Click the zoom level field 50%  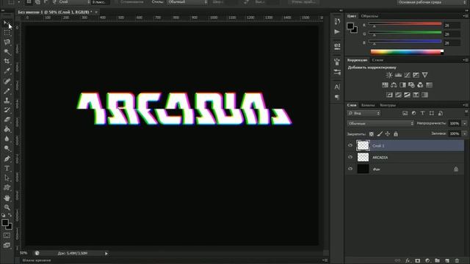coord(23,253)
